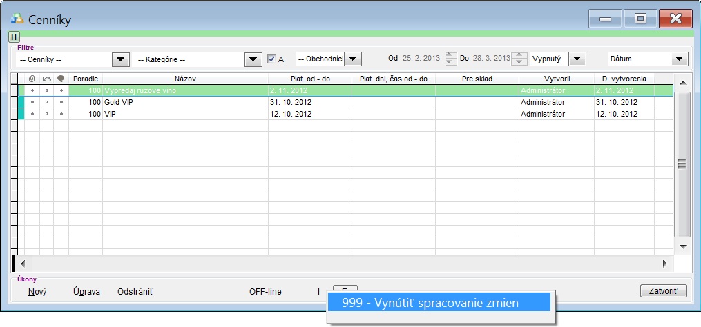Click the attachment dot in the Gold VIP row
The height and width of the screenshot is (327, 701).
pyautogui.click(x=32, y=102)
